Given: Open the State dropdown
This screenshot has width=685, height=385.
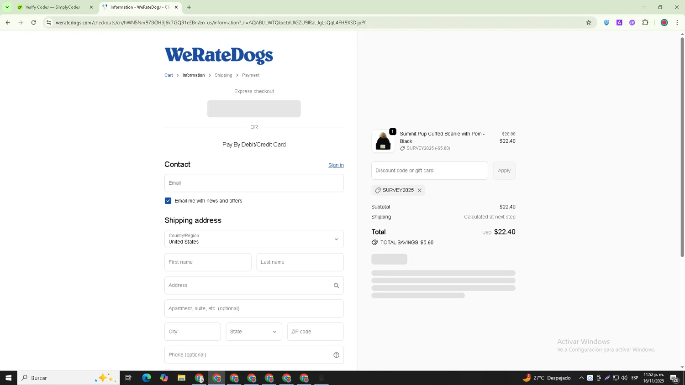Looking at the screenshot, I should click(254, 332).
